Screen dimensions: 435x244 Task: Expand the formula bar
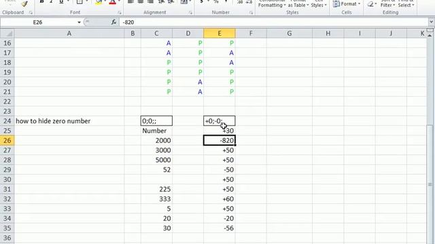[431, 22]
